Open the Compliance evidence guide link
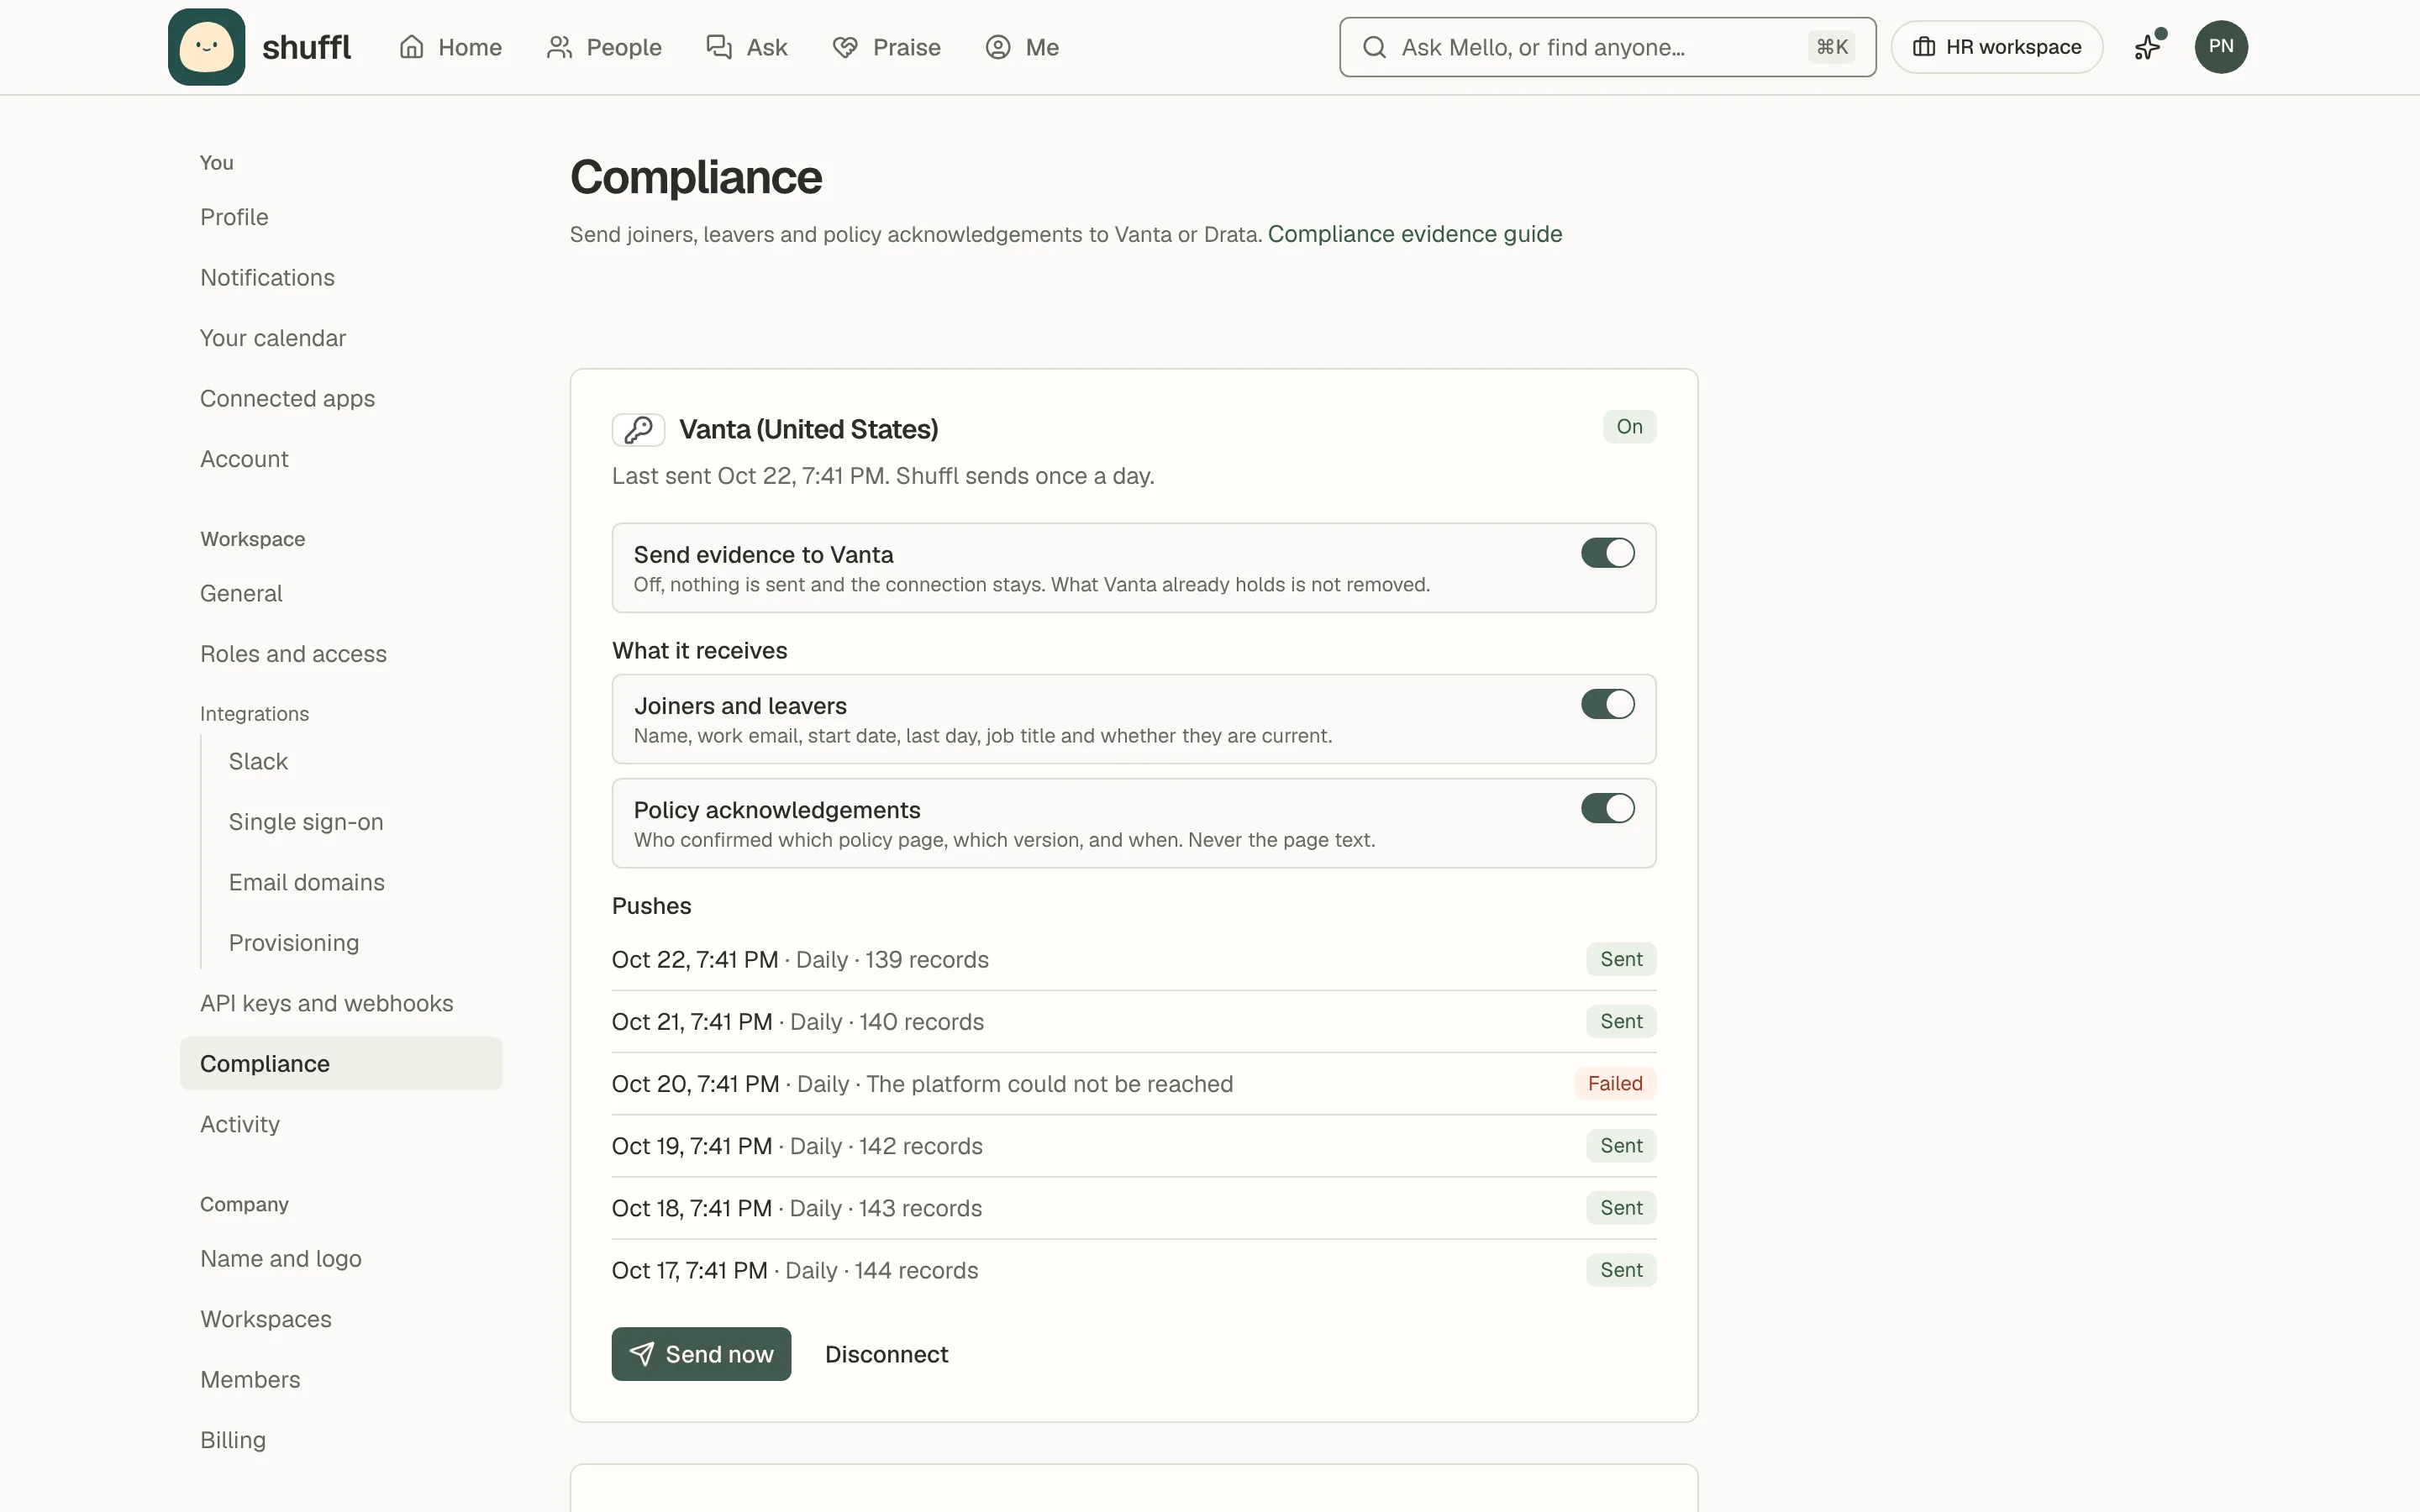This screenshot has width=2420, height=1512. pyautogui.click(x=1414, y=234)
